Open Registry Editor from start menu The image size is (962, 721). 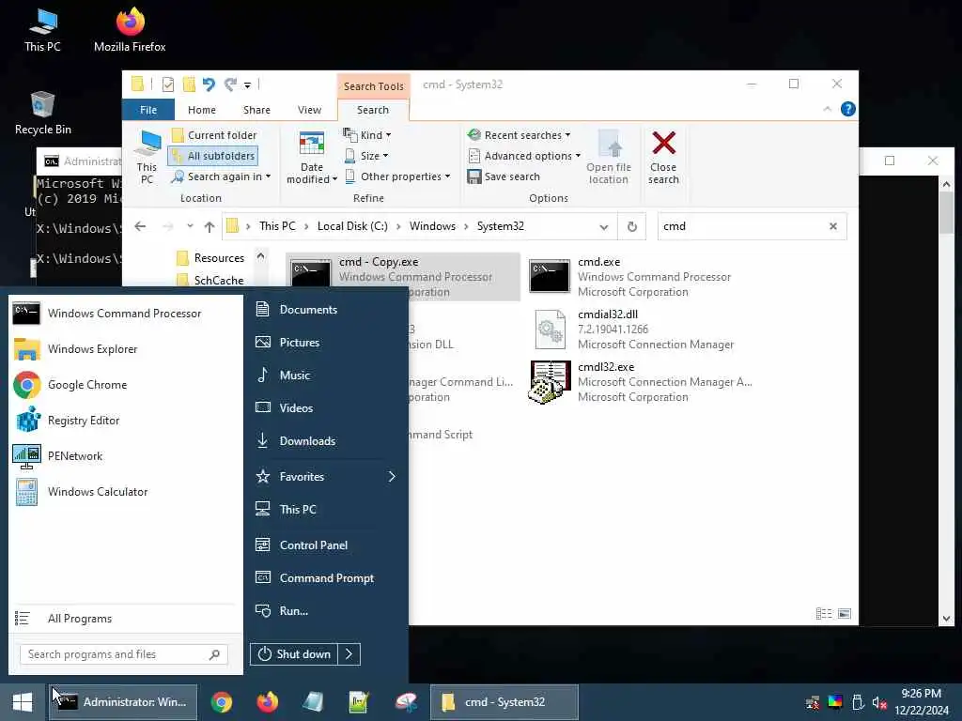point(125,421)
